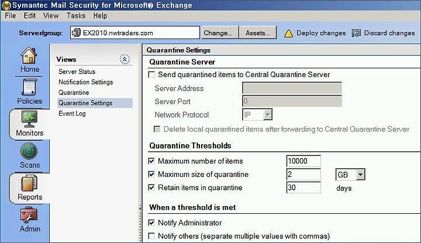Toggle the Notify Administrator checkbox
421x243 pixels.
(151, 223)
